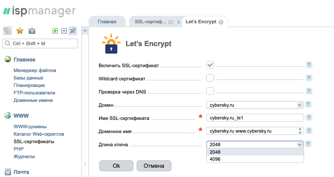Screen dimensions: 334x177
Task: Collapse all menu sections with minus icon
Action: pyautogui.click(x=63, y=31)
